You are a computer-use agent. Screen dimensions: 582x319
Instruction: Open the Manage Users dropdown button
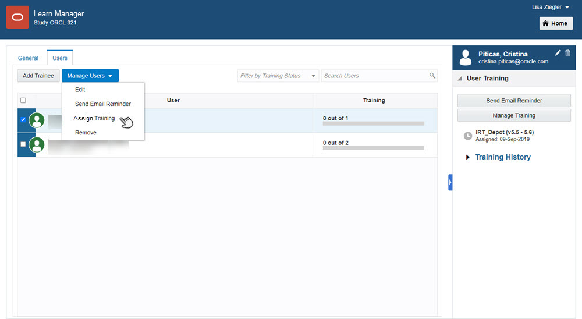click(x=90, y=76)
